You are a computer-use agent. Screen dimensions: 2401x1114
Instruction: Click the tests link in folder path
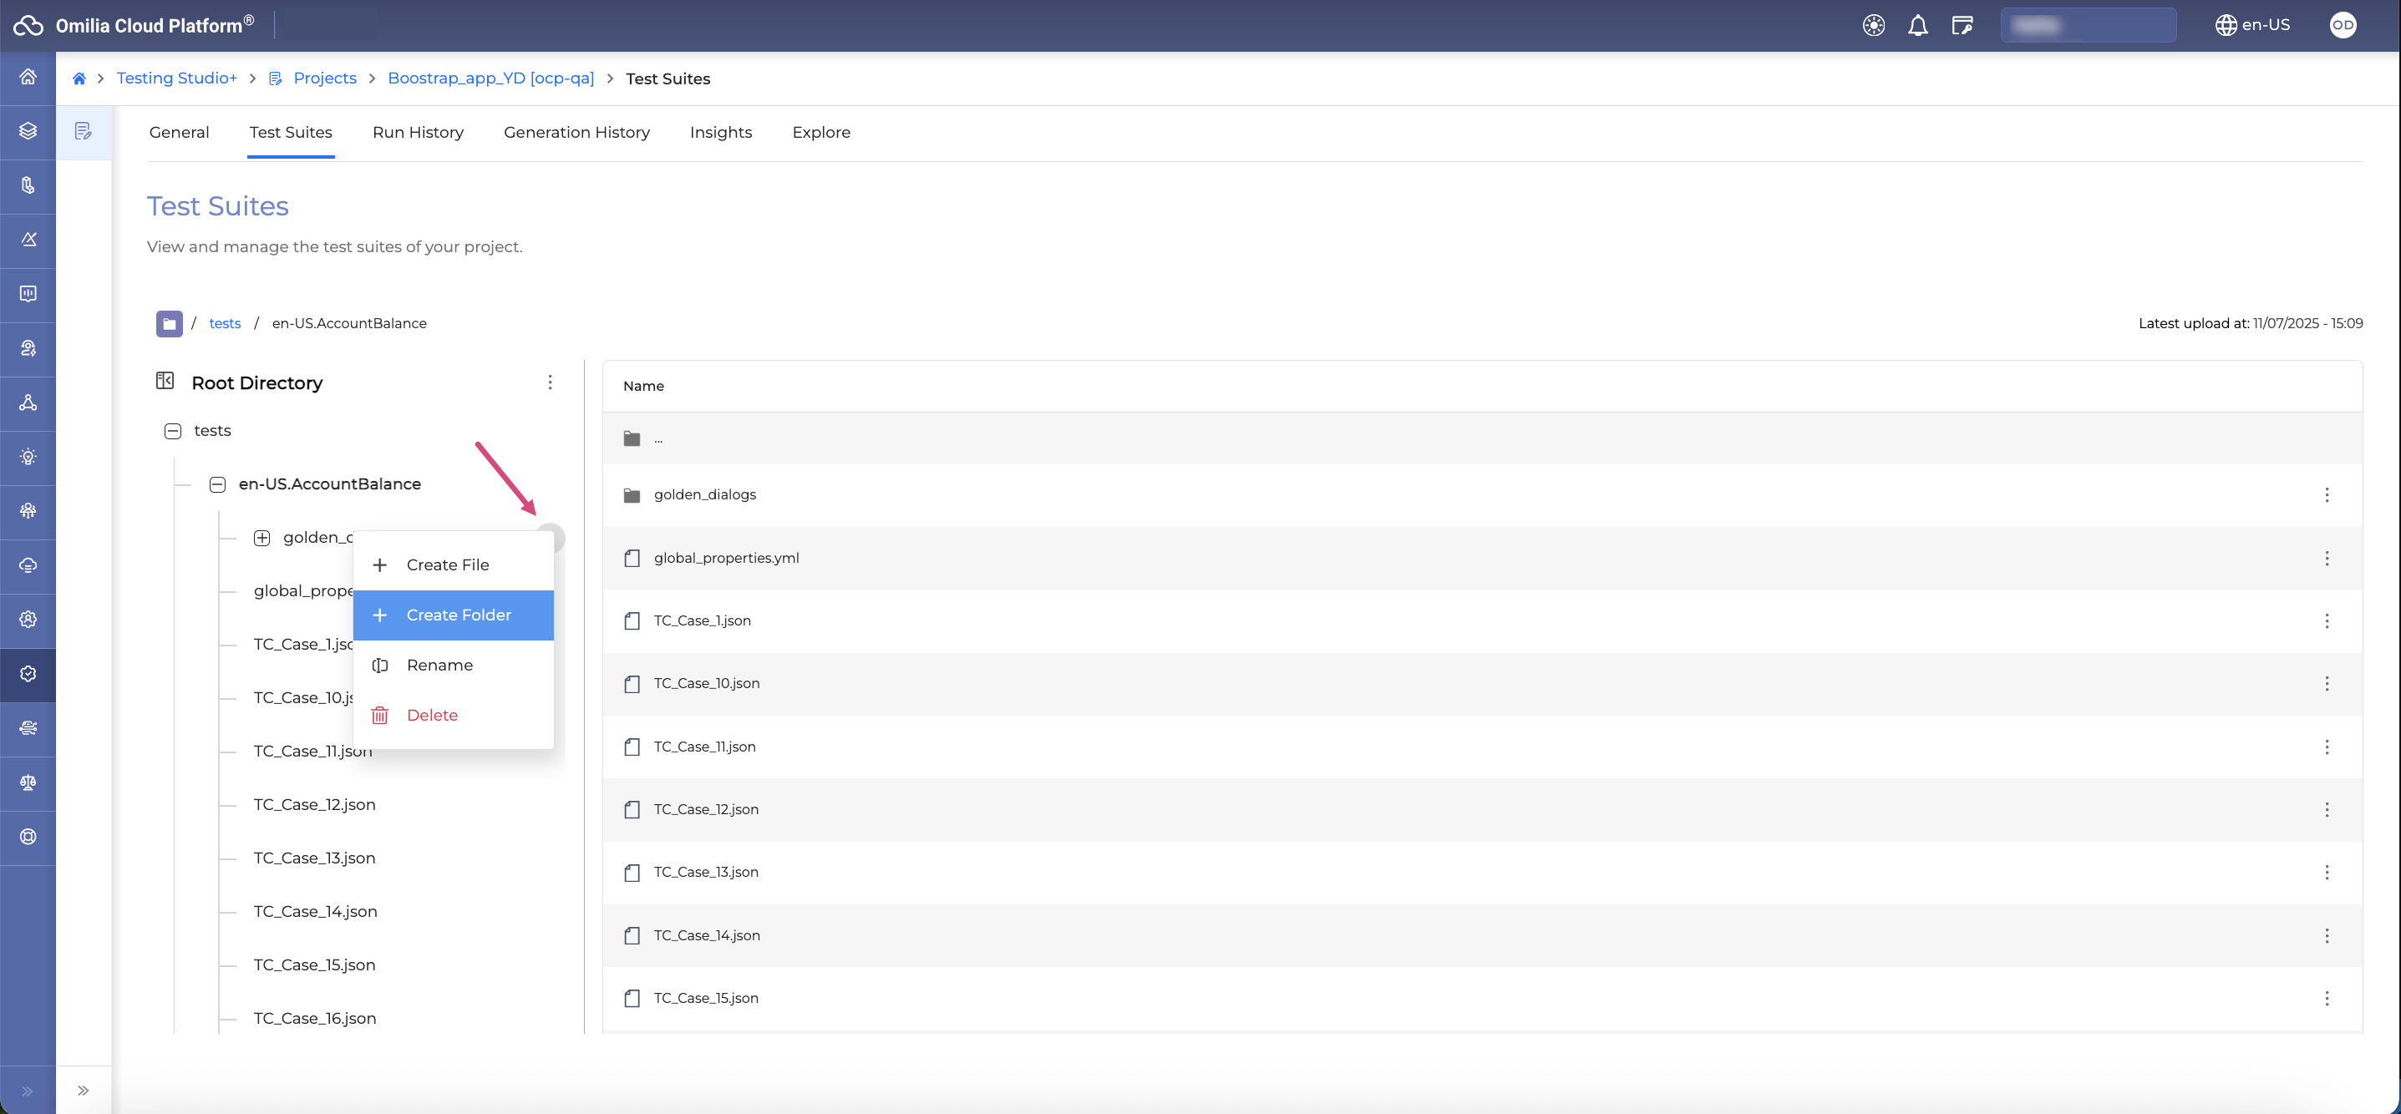coord(225,323)
